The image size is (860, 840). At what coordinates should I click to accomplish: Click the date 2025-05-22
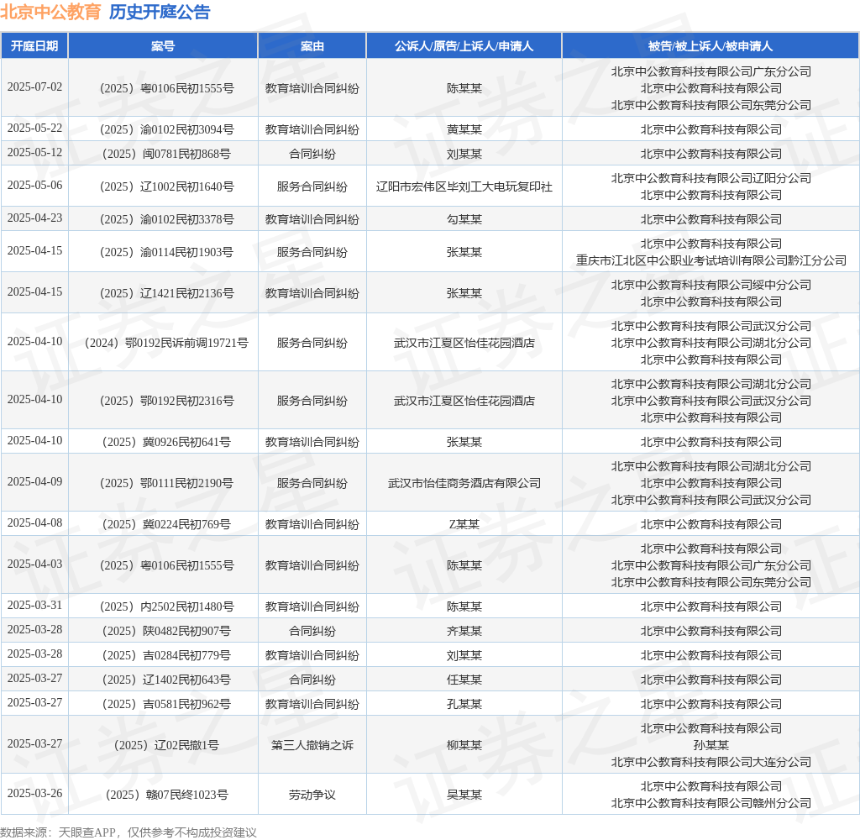(x=34, y=129)
